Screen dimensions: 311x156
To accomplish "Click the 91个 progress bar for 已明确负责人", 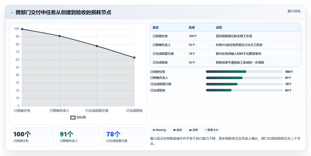I will (244, 78).
